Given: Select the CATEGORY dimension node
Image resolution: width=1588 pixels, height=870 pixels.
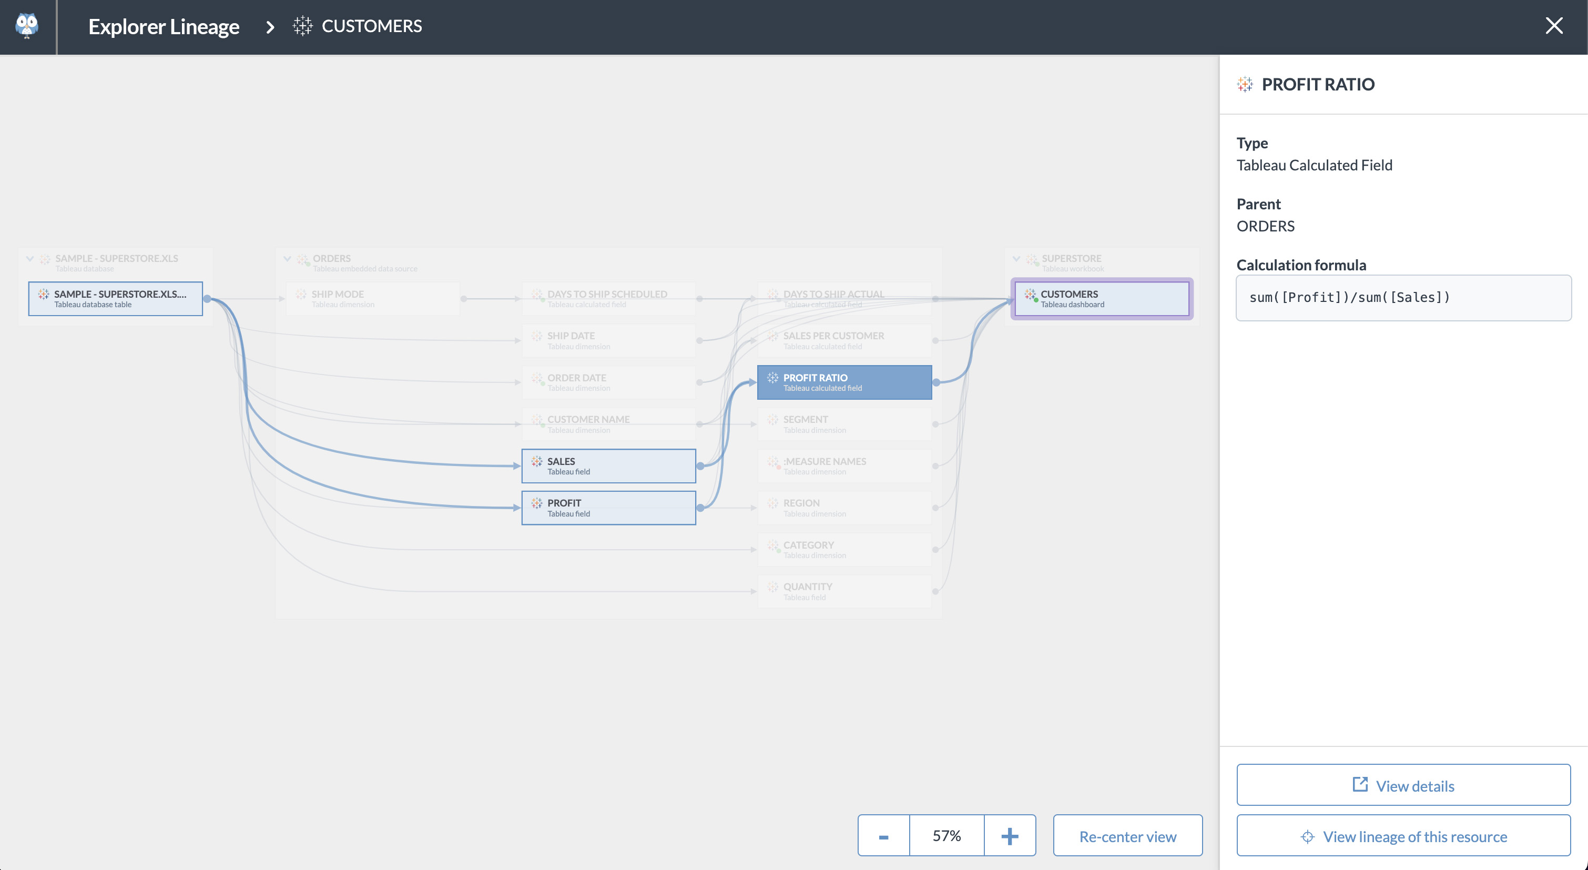Looking at the screenshot, I should pyautogui.click(x=844, y=549).
